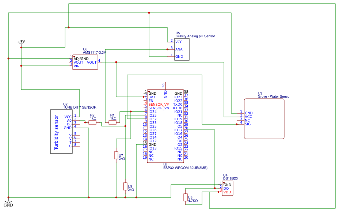Click the U6 designator text
The image size is (339, 212).
(x=85, y=49)
